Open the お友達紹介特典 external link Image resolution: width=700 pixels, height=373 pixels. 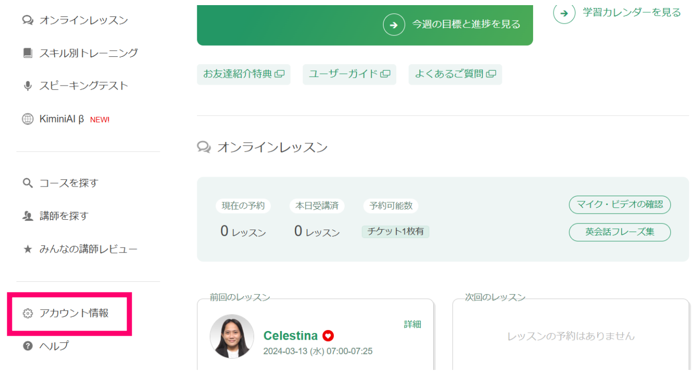(243, 74)
